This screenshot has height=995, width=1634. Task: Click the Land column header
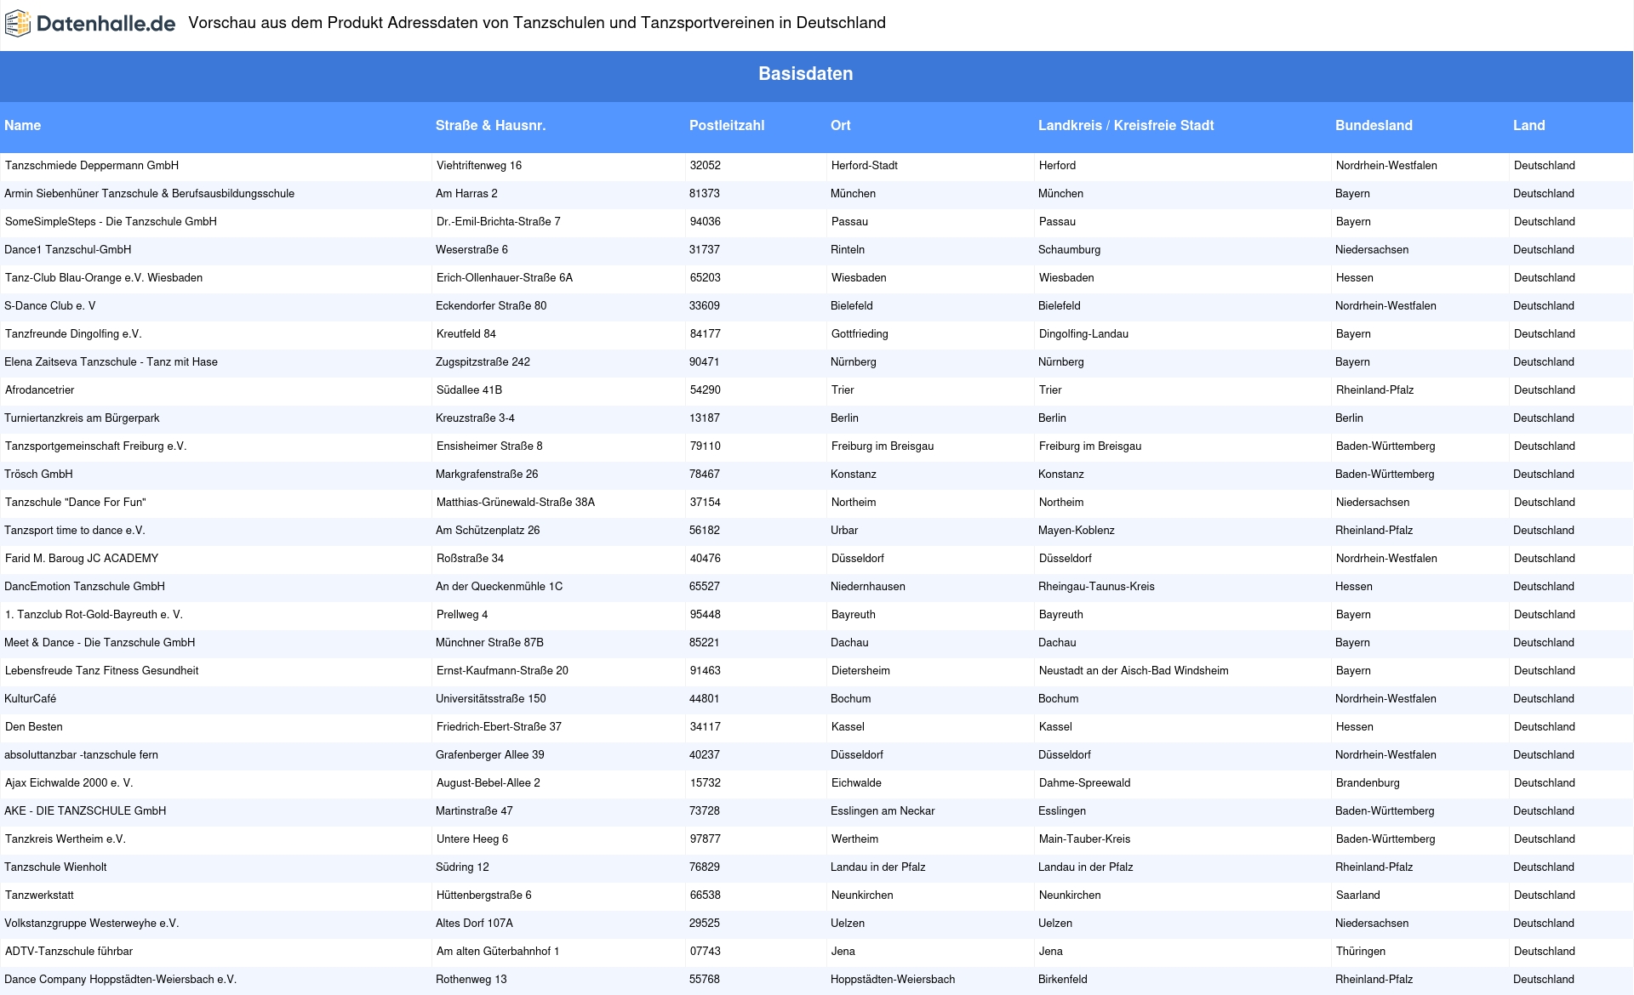click(x=1529, y=126)
